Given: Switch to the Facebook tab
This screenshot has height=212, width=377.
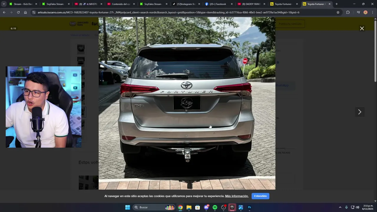Looking at the screenshot, I should (x=218, y=4).
